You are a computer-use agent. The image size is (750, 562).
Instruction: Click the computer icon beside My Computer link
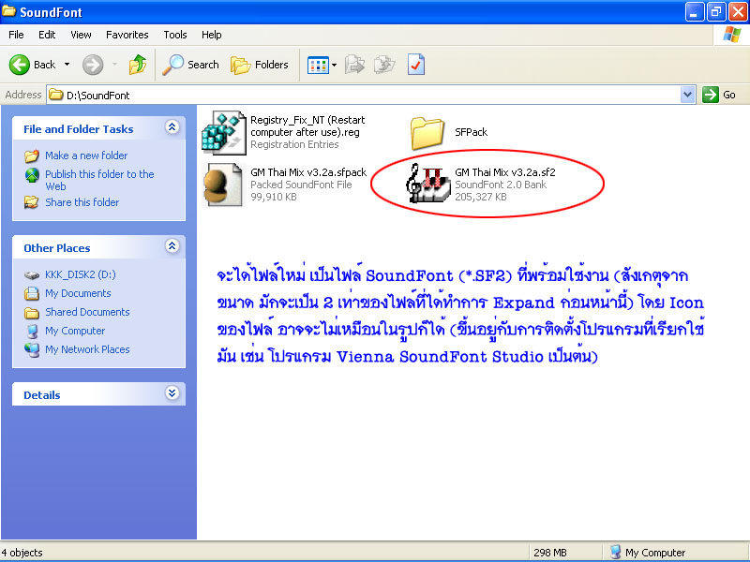[x=32, y=332]
